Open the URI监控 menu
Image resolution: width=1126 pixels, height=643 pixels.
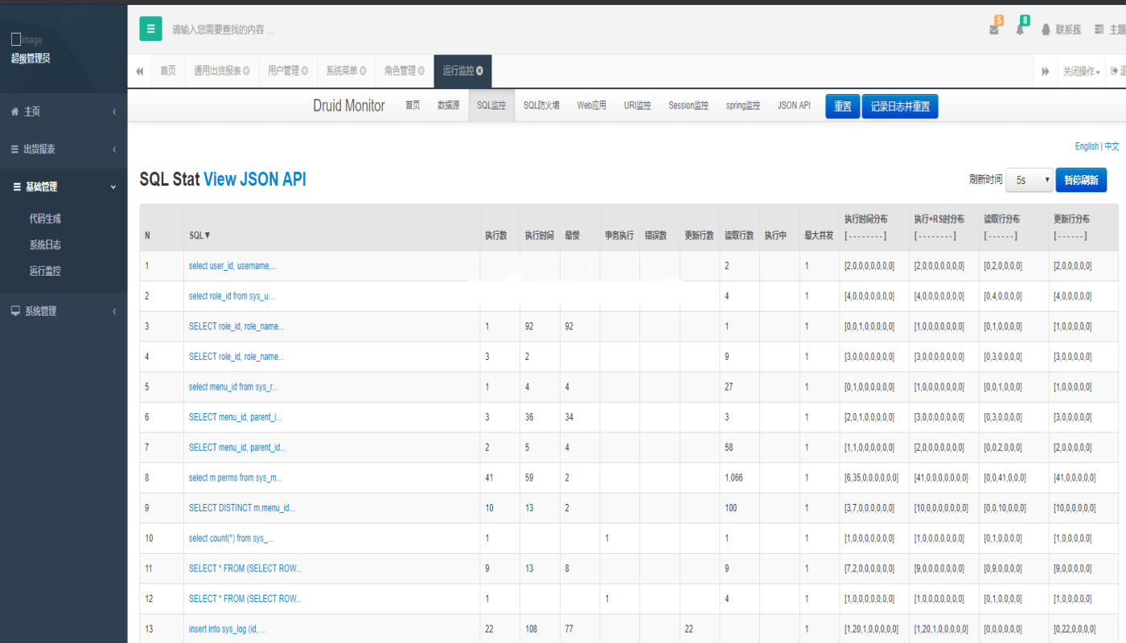click(x=638, y=105)
